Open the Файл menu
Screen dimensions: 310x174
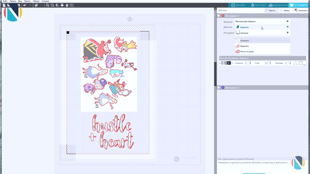coord(5,1)
